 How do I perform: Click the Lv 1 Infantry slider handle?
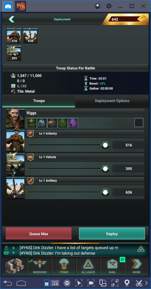pyautogui.click(x=105, y=145)
